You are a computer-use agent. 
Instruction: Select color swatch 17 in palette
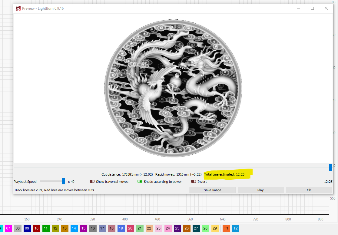(102, 228)
